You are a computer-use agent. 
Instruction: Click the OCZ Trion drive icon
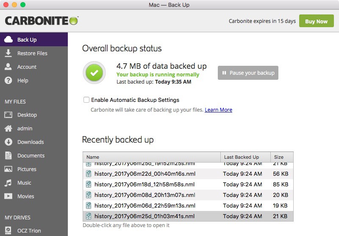pyautogui.click(x=8, y=230)
